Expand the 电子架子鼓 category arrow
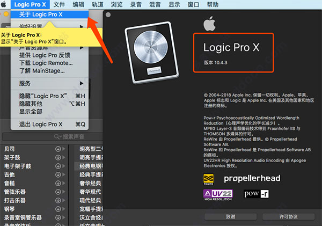Image resolution: width=322 pixels, height=226 pixels. click(64, 166)
